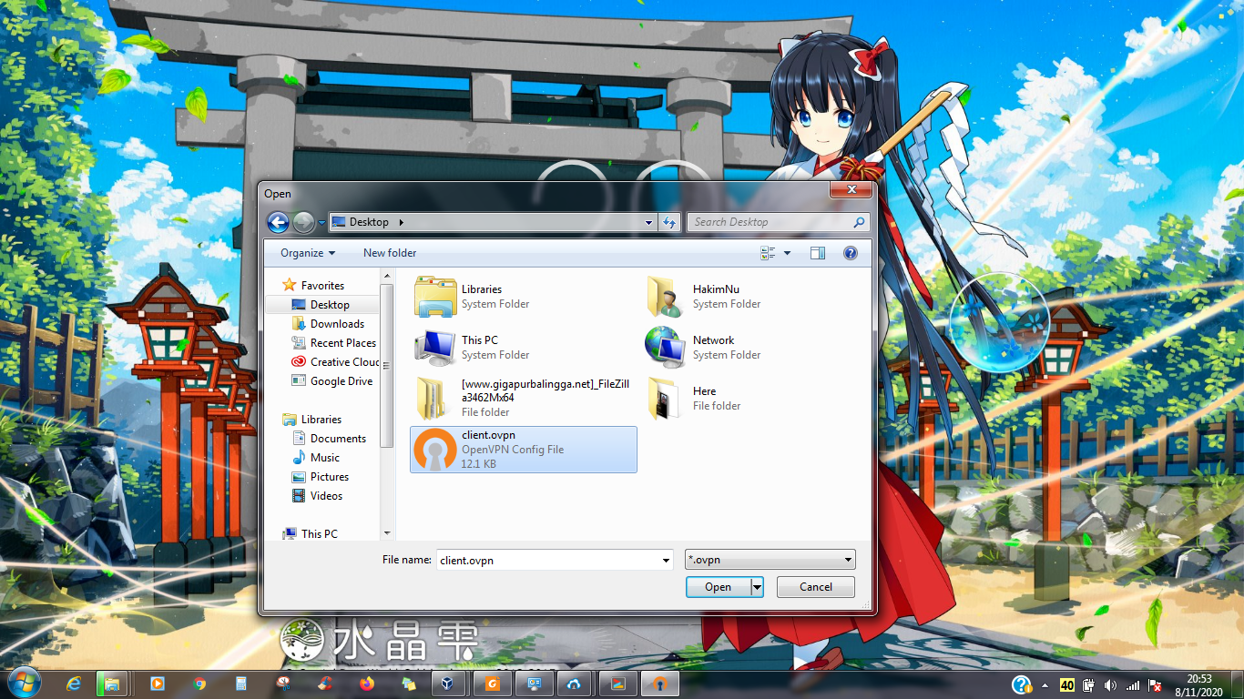Refresh the Desktop address bar location
This screenshot has width=1244, height=699.
669,222
